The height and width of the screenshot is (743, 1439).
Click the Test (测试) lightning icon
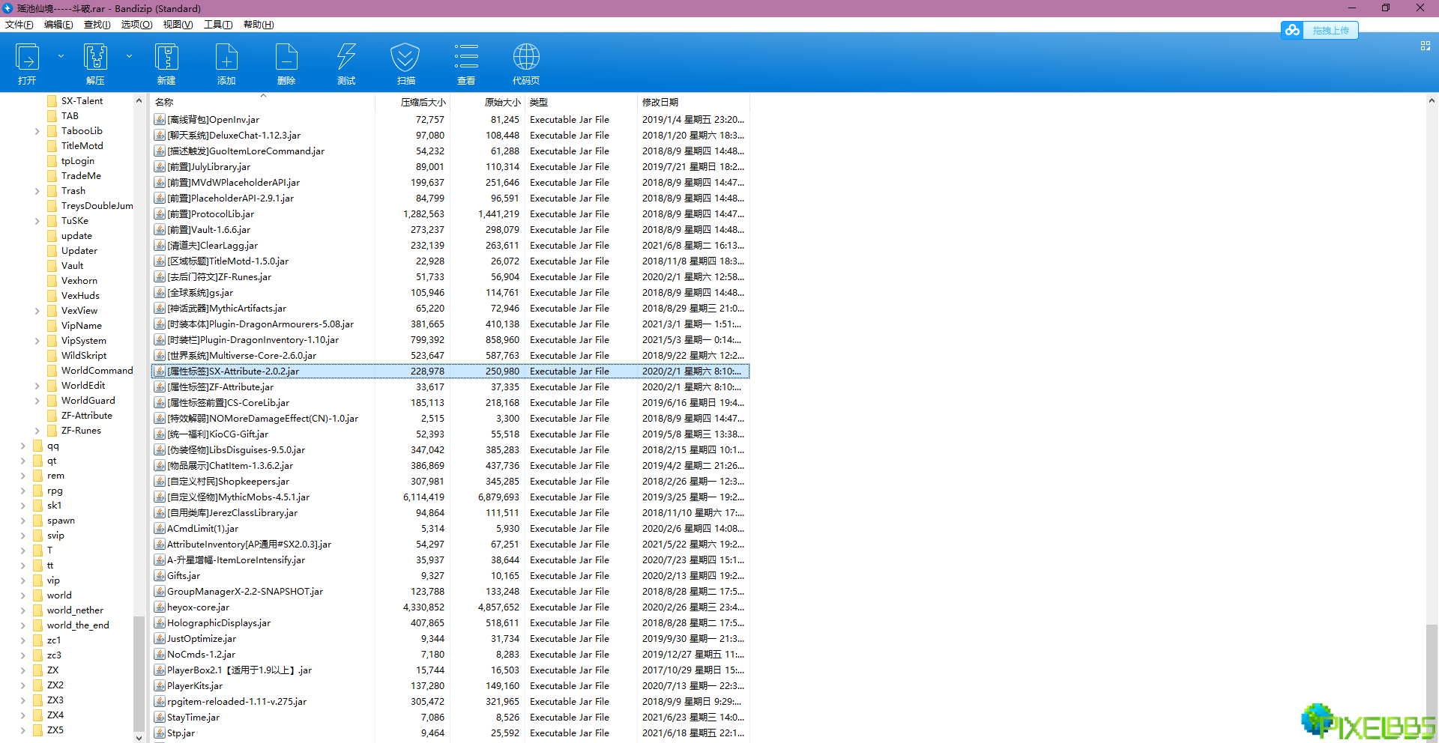click(346, 58)
